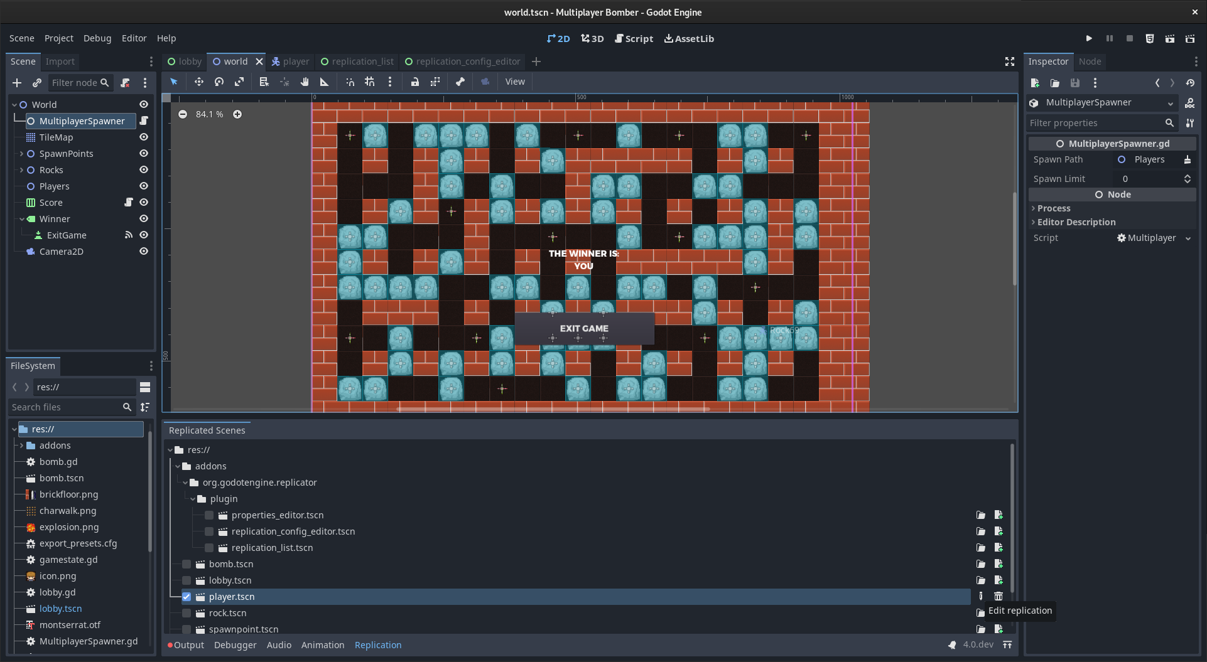Zoom out the 2D viewport
Image resolution: width=1207 pixels, height=662 pixels.
[x=183, y=114]
